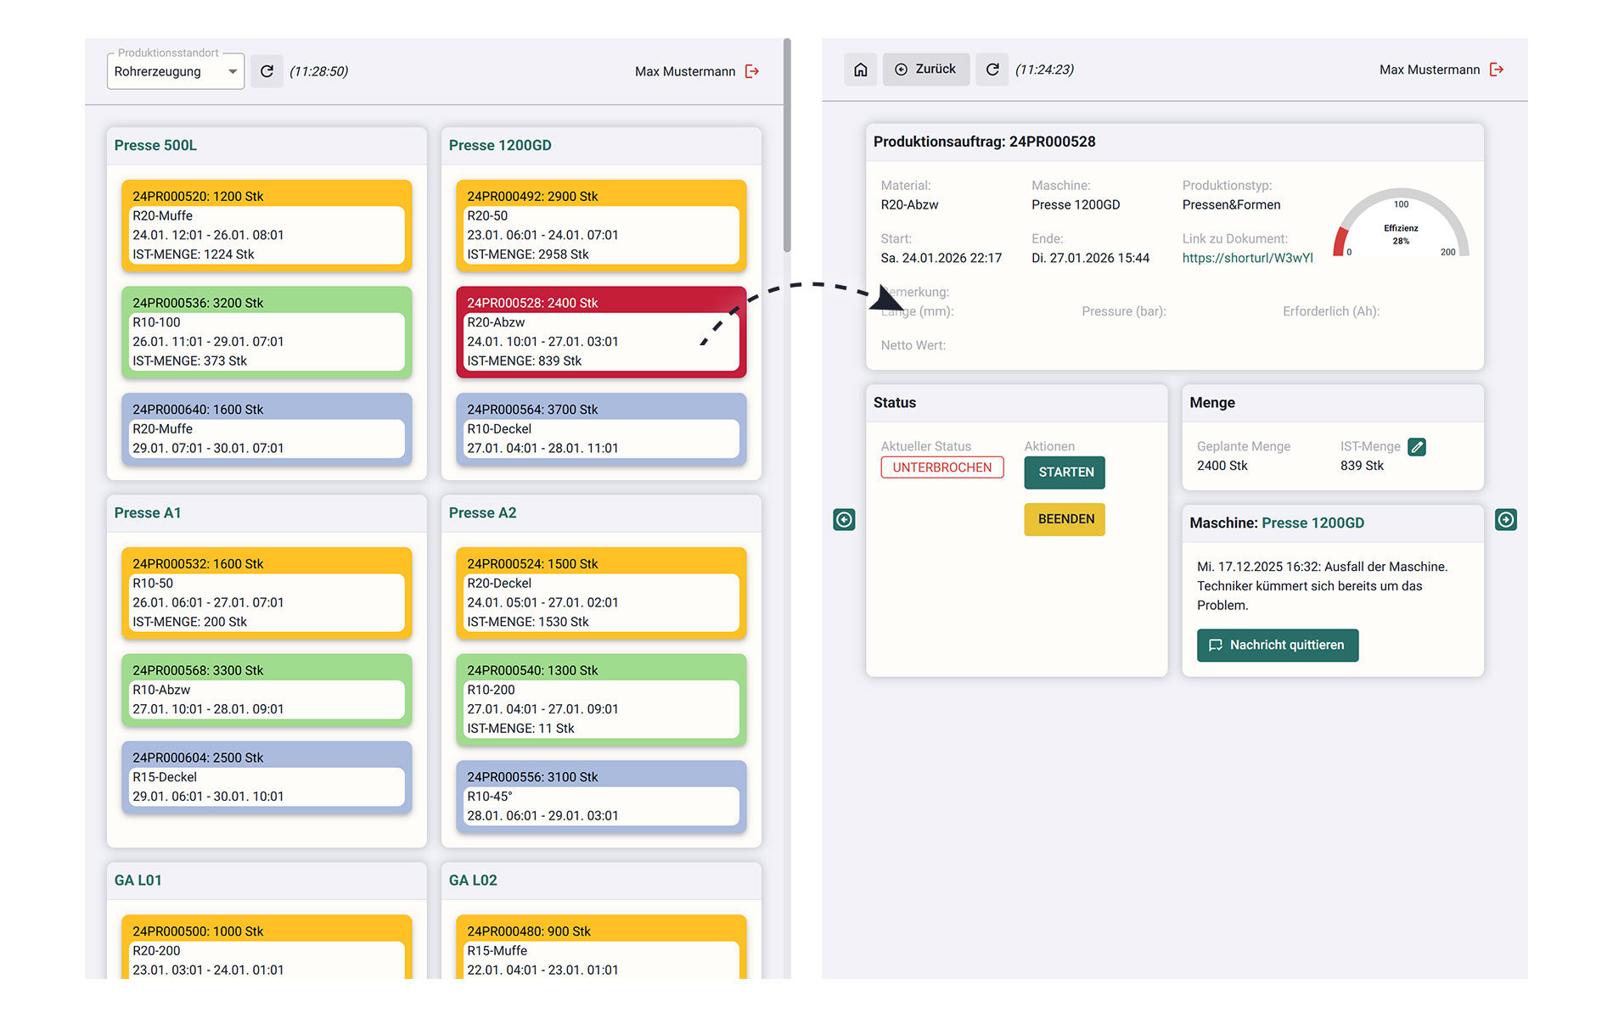Refresh the right order detail panel

[x=992, y=70]
